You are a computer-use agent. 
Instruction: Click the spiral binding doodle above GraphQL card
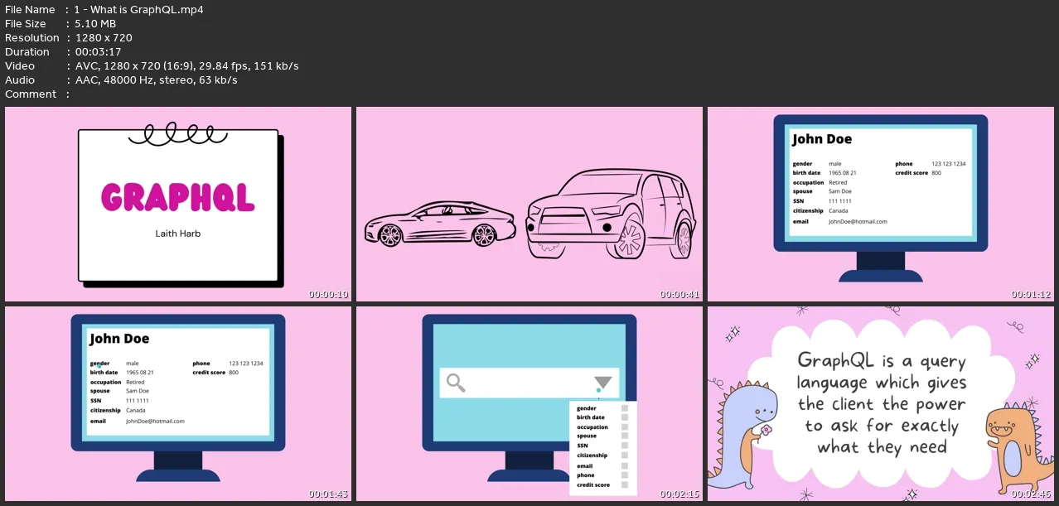pyautogui.click(x=177, y=133)
